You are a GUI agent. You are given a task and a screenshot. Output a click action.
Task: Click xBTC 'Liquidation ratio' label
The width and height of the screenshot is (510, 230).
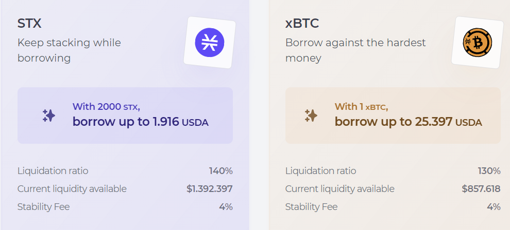click(320, 171)
